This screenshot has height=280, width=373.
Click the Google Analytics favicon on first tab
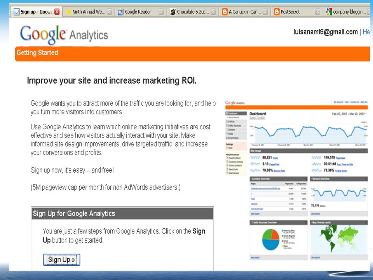click(x=16, y=12)
